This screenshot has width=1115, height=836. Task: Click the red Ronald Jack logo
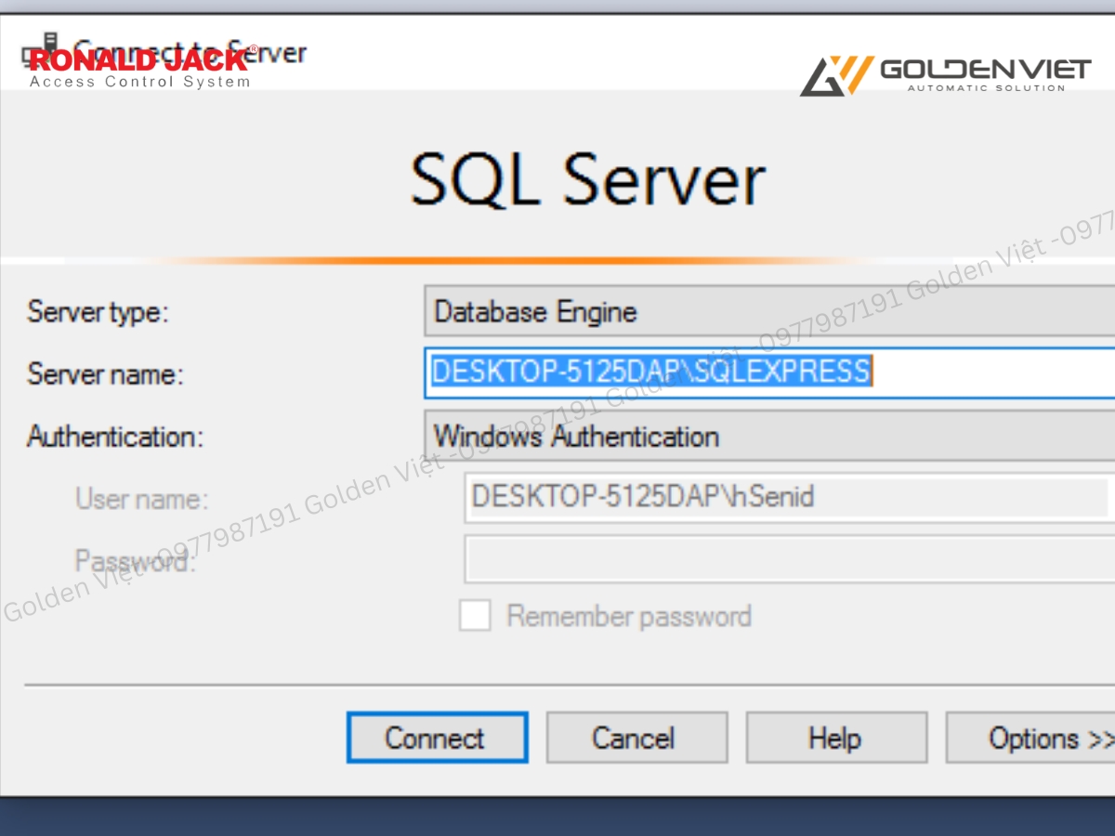coord(139,62)
